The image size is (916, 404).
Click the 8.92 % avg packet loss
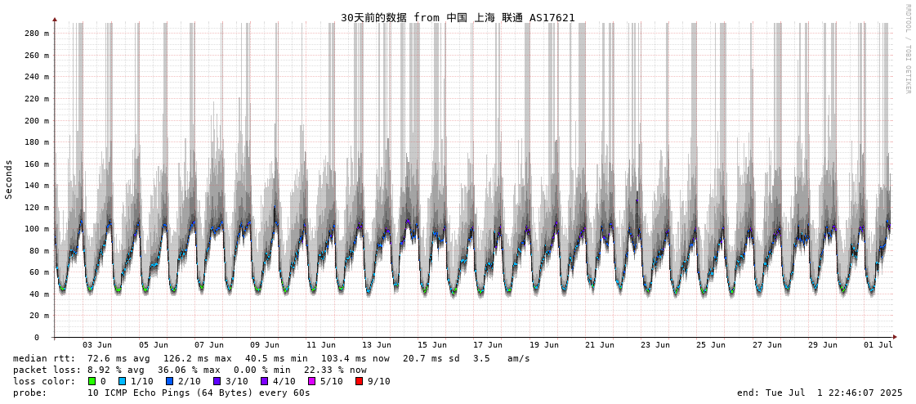118,370
